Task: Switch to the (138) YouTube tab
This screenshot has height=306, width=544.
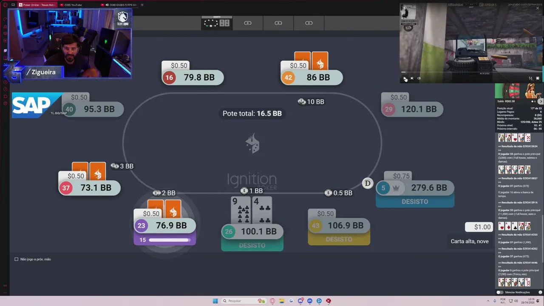Action: (x=79, y=5)
